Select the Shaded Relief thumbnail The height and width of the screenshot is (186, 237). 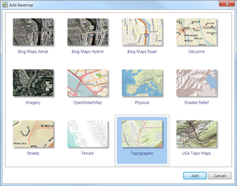(x=196, y=83)
